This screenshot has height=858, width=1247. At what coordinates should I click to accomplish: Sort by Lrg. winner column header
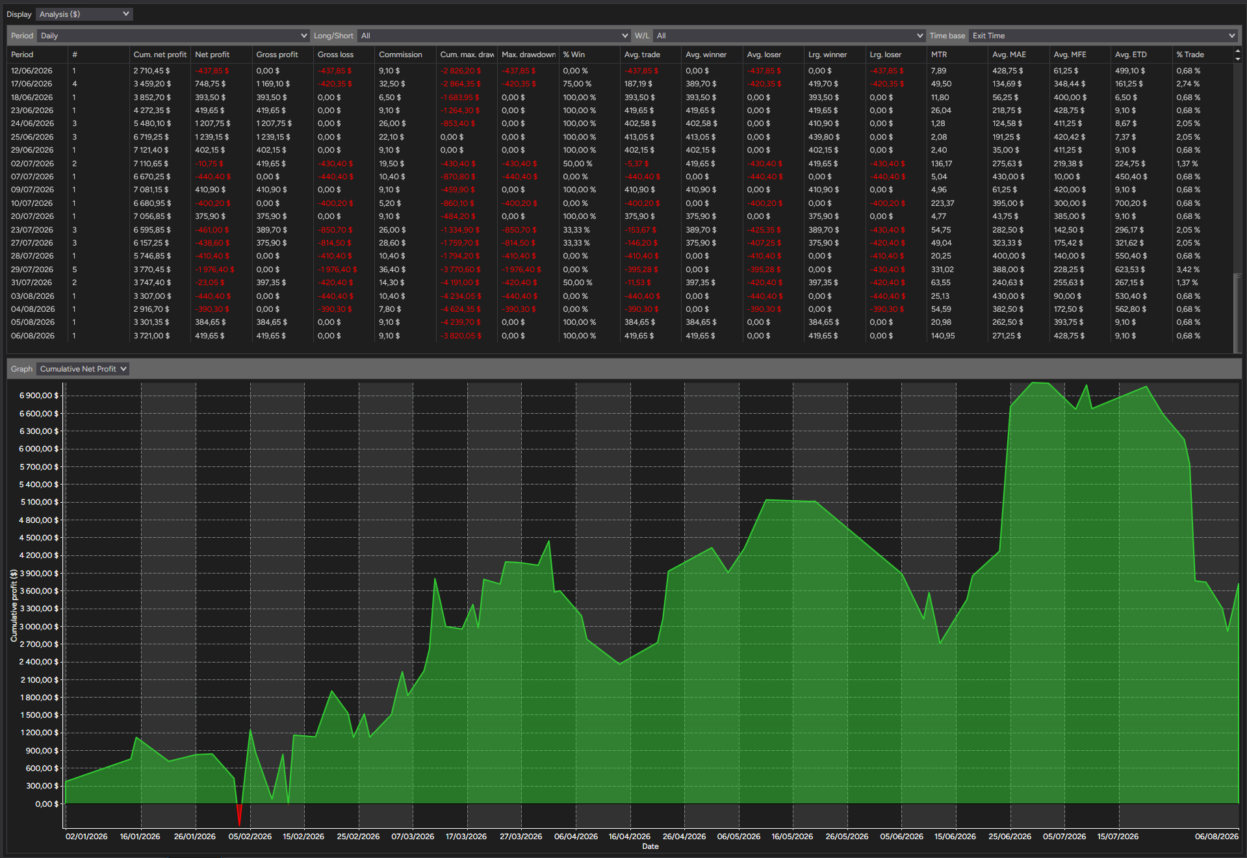835,55
